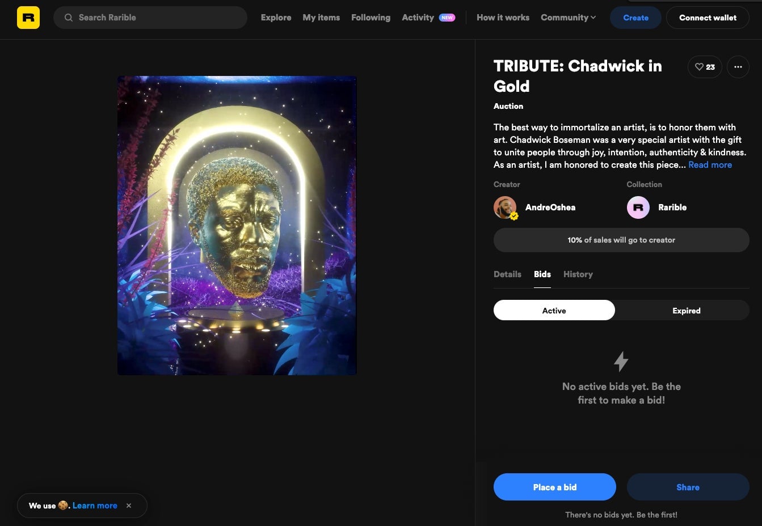Toggle the NEW badge next to Activity
Image resolution: width=762 pixels, height=526 pixels.
point(447,18)
